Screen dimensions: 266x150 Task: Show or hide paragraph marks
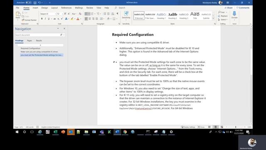pyautogui.click(x=118, y=14)
